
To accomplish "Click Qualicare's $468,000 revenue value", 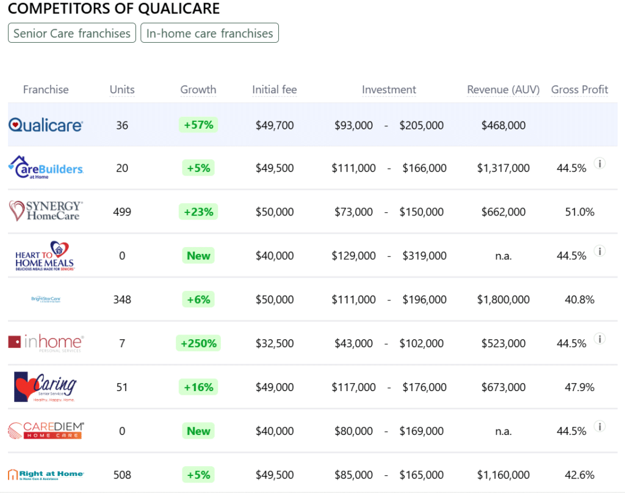I will click(x=504, y=125).
